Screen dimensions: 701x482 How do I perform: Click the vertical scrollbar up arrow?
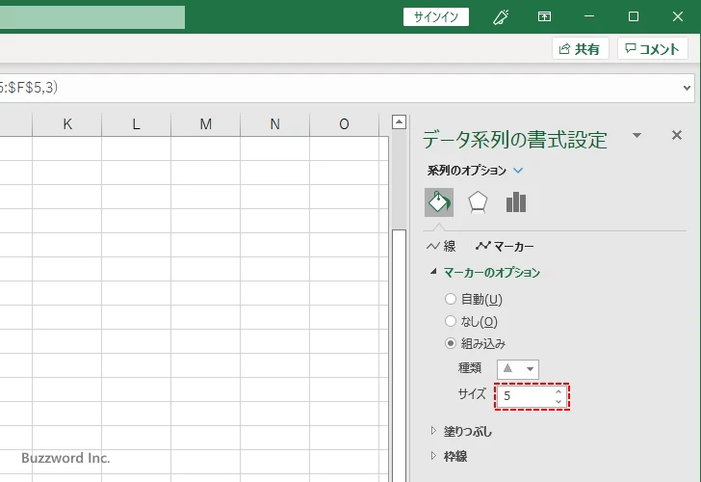click(x=399, y=121)
